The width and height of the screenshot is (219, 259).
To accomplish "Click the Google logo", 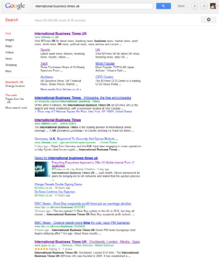I will click(x=15, y=6).
